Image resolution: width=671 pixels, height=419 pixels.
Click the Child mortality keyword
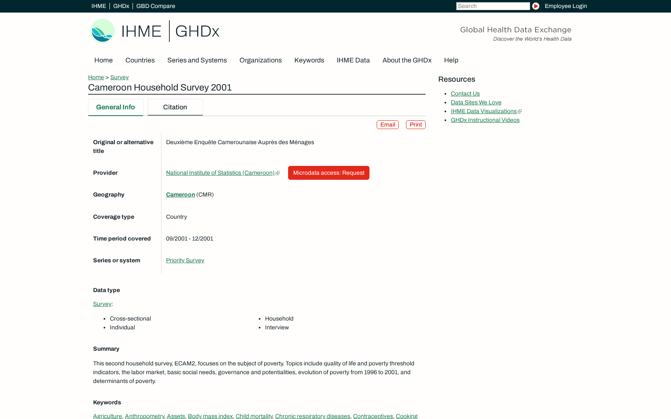pyautogui.click(x=254, y=416)
